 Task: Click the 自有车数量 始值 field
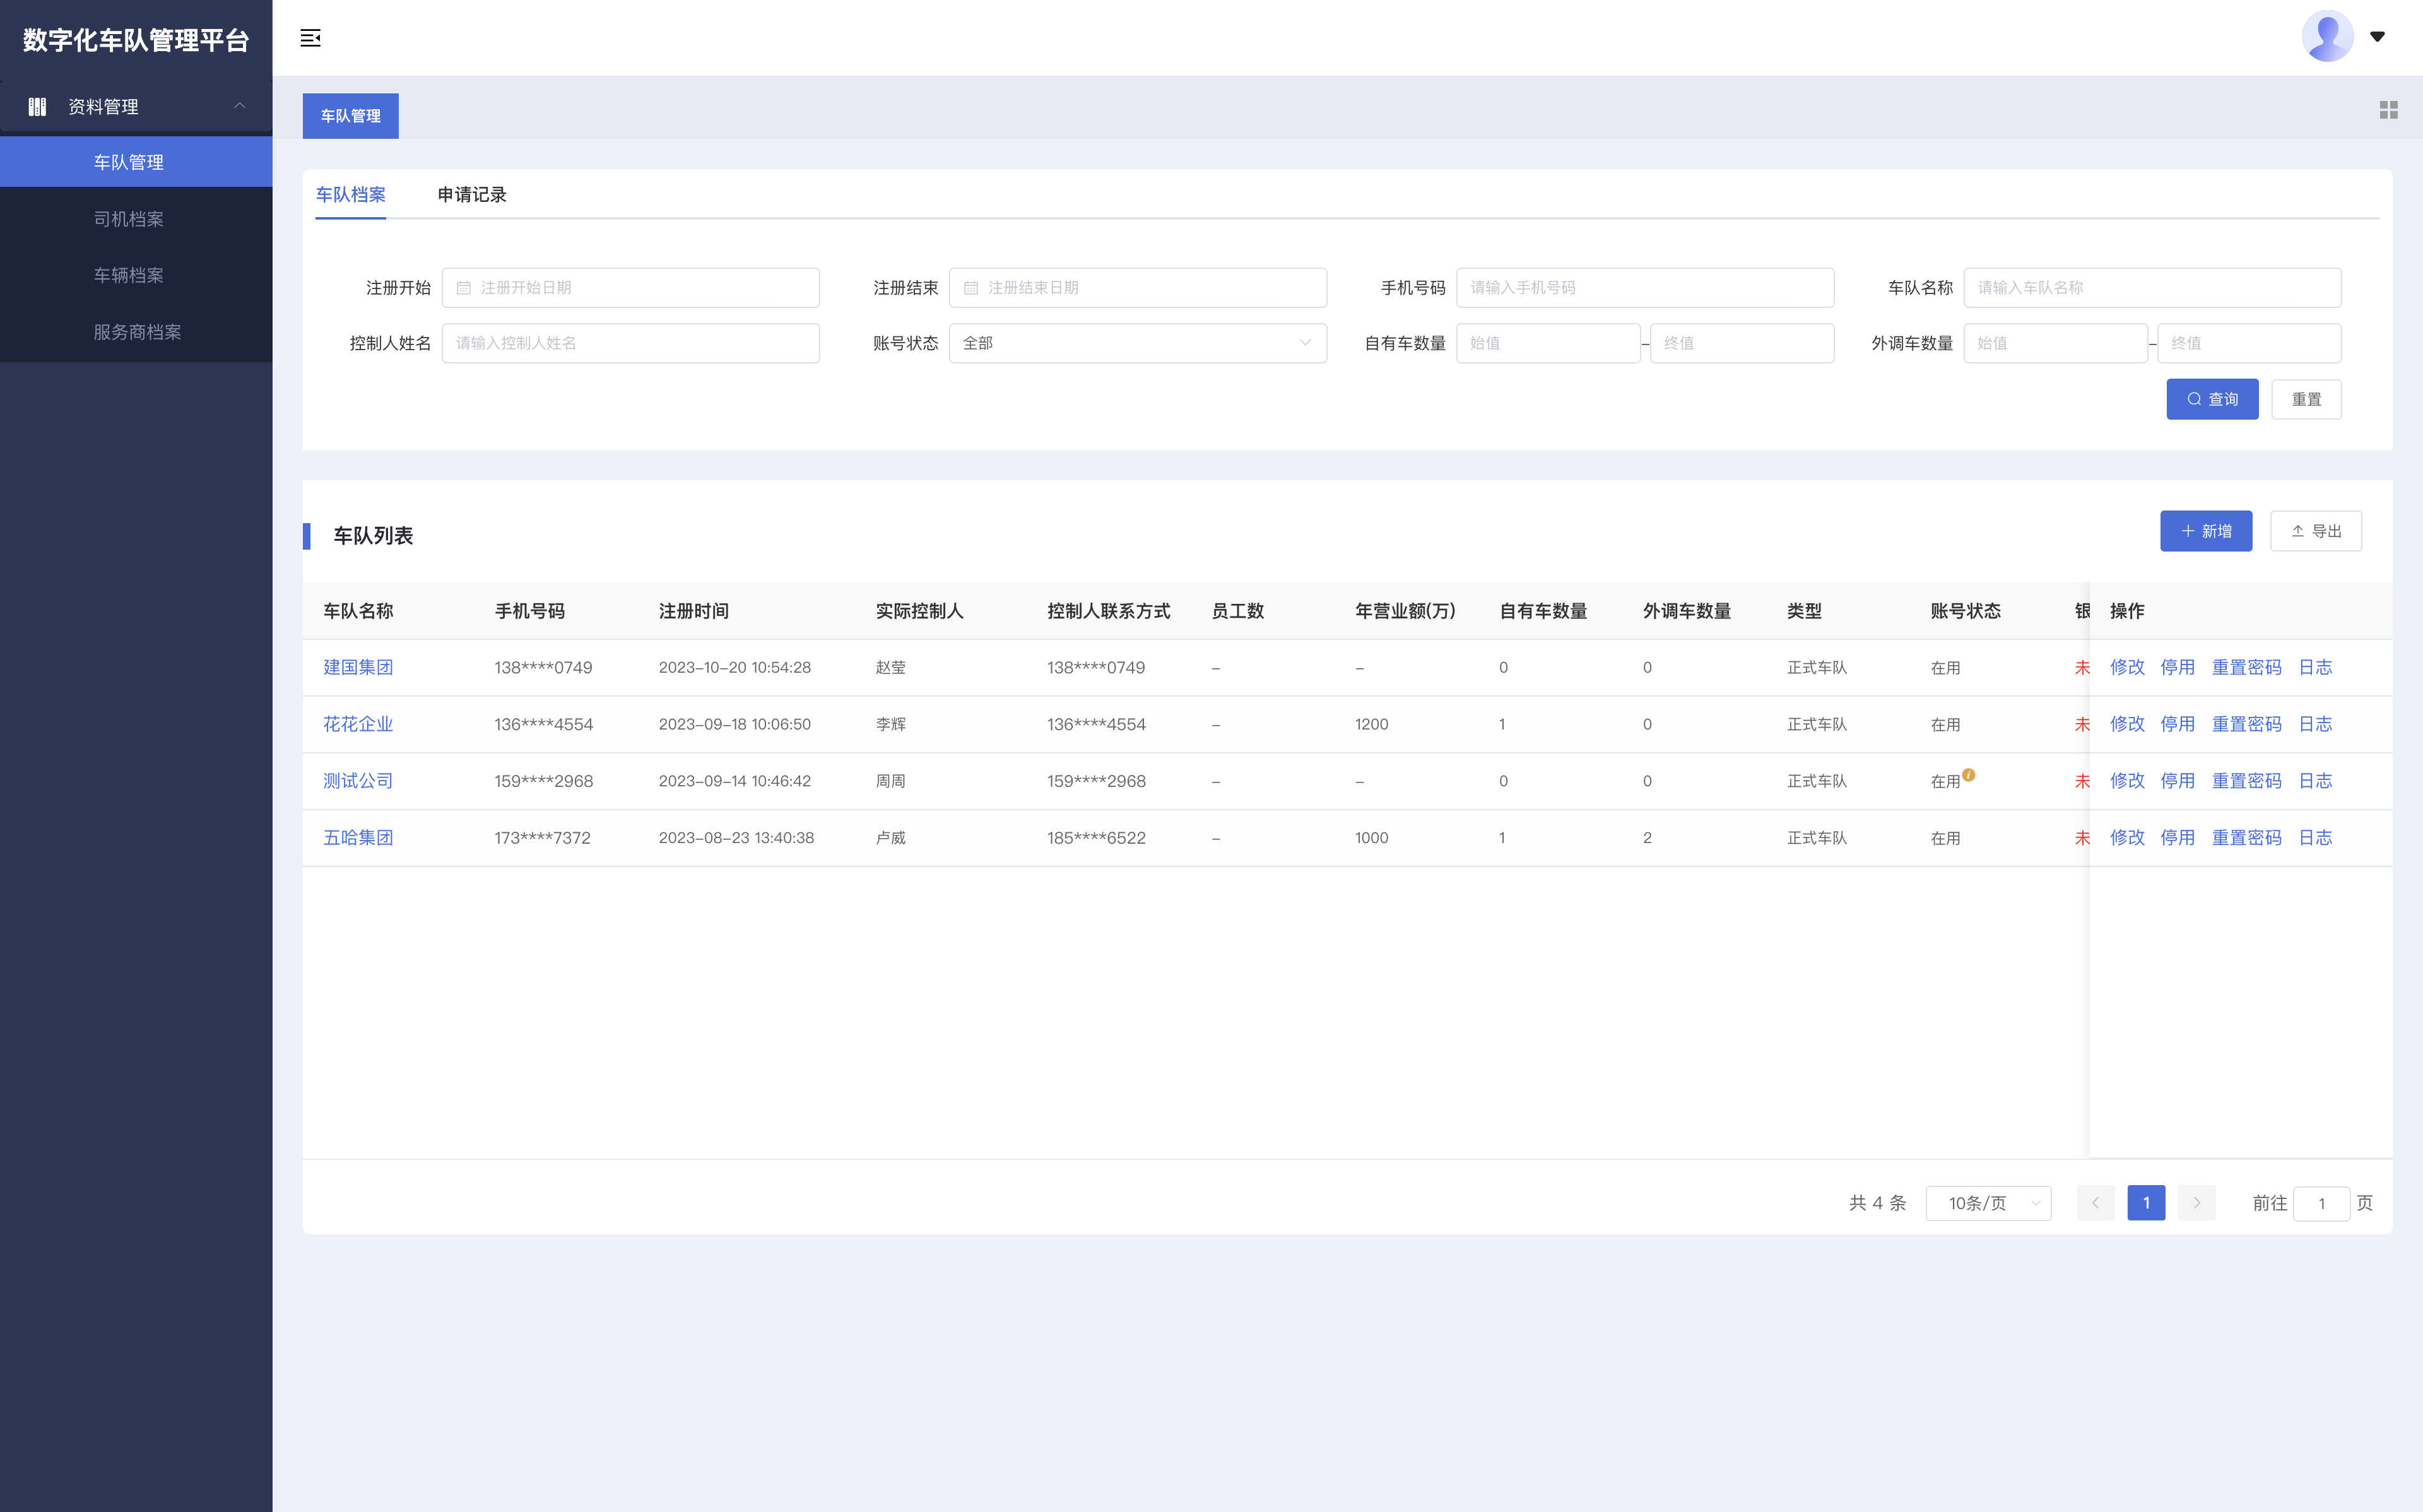(1547, 343)
